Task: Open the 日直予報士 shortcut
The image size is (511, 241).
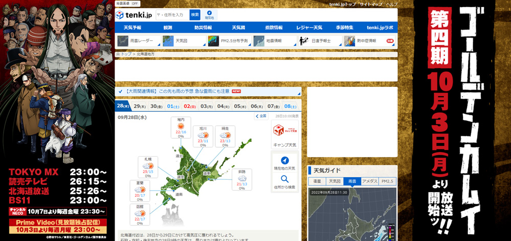Action: (x=320, y=41)
